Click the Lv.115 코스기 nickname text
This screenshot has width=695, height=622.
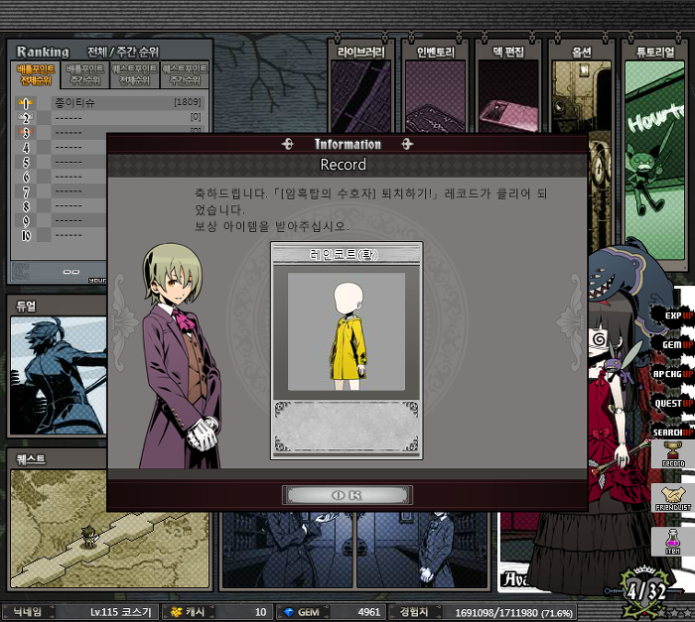[121, 612]
